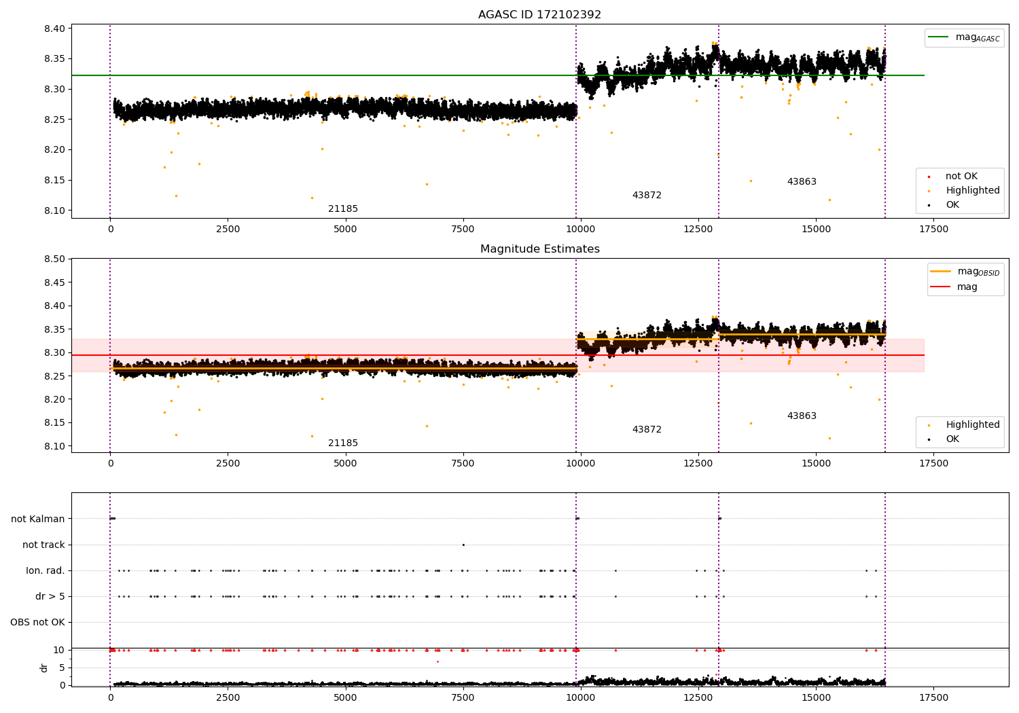Click the pink shaded band in Magnitude Estimates plot
The image size is (1019, 713).
497,355
